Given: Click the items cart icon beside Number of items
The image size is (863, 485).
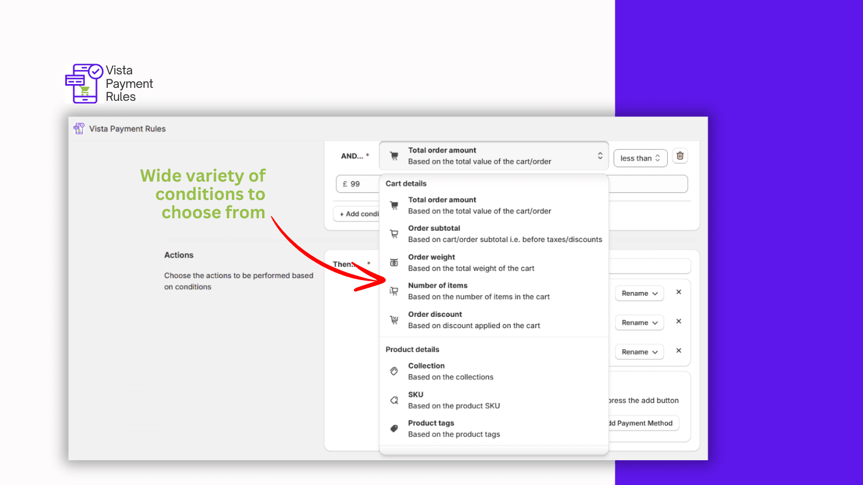Looking at the screenshot, I should [394, 292].
